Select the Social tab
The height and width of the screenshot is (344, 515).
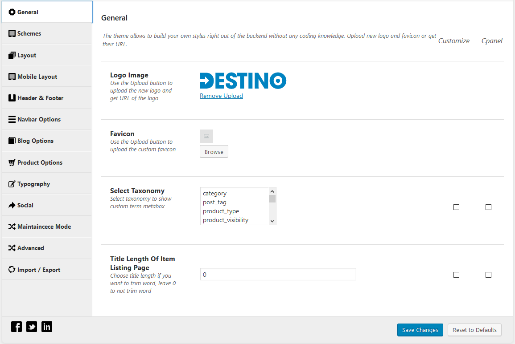47,205
